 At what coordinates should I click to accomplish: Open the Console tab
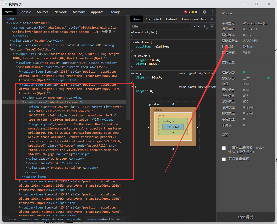point(25,12)
